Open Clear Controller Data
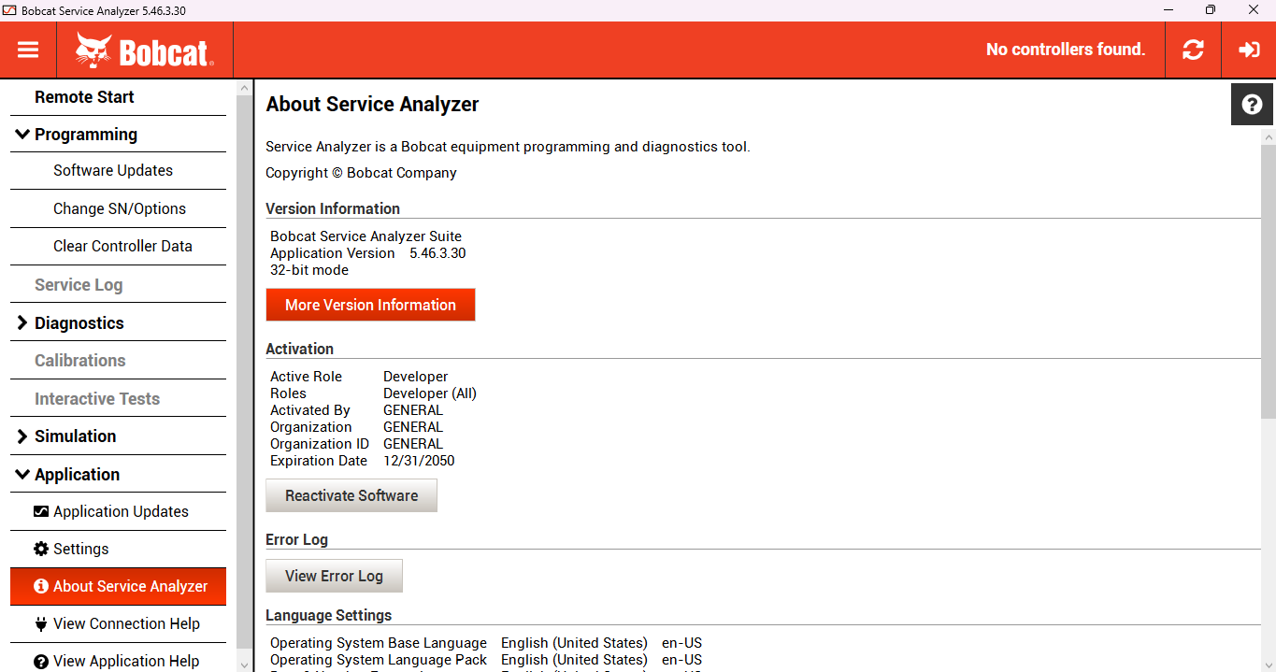Screen dimensions: 1276x672 pyautogui.click(x=118, y=246)
